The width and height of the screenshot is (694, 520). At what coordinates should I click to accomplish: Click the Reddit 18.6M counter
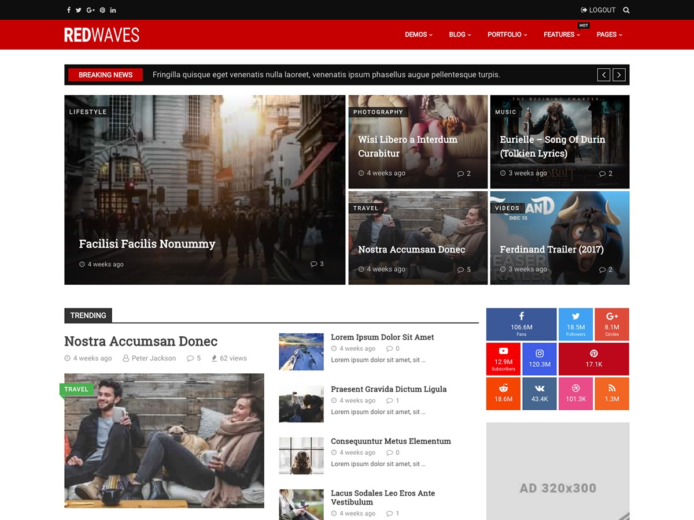(503, 393)
